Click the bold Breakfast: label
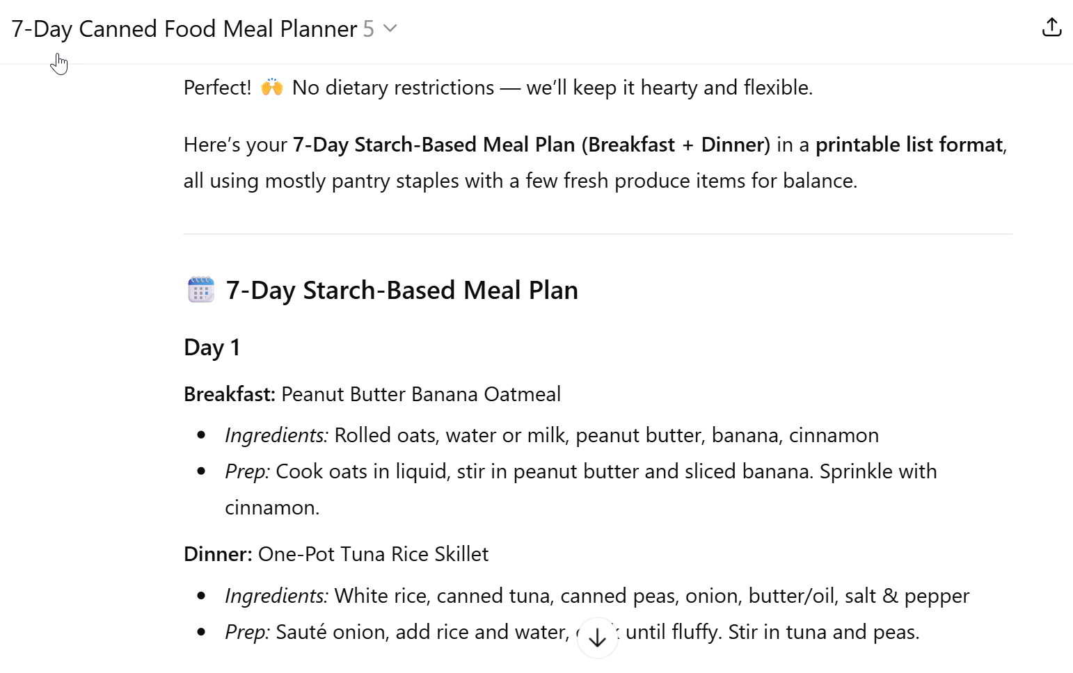The image size is (1073, 673). (x=230, y=394)
